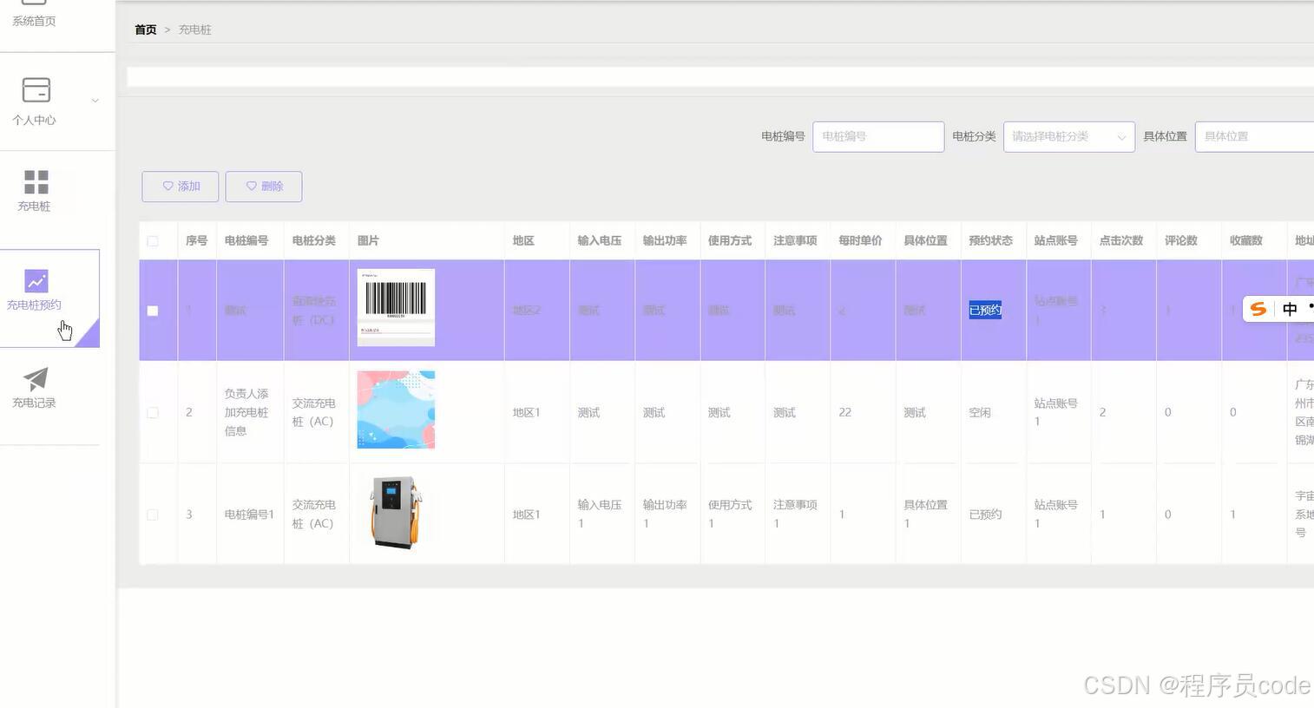Screen dimensions: 1314x708
Task: Click the heart icon in 删除 button
Action: pos(252,186)
